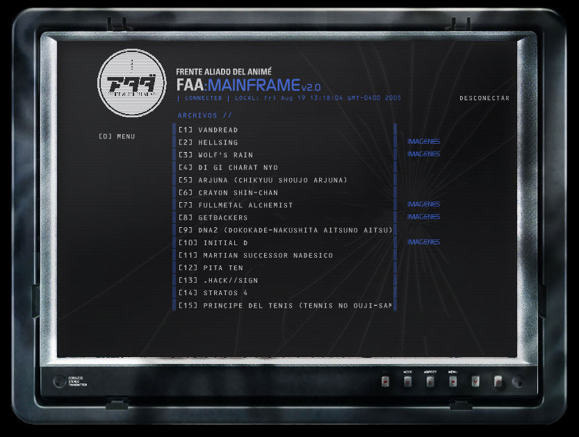Select [9] DNA2 entry
The height and width of the screenshot is (437, 579).
286,231
